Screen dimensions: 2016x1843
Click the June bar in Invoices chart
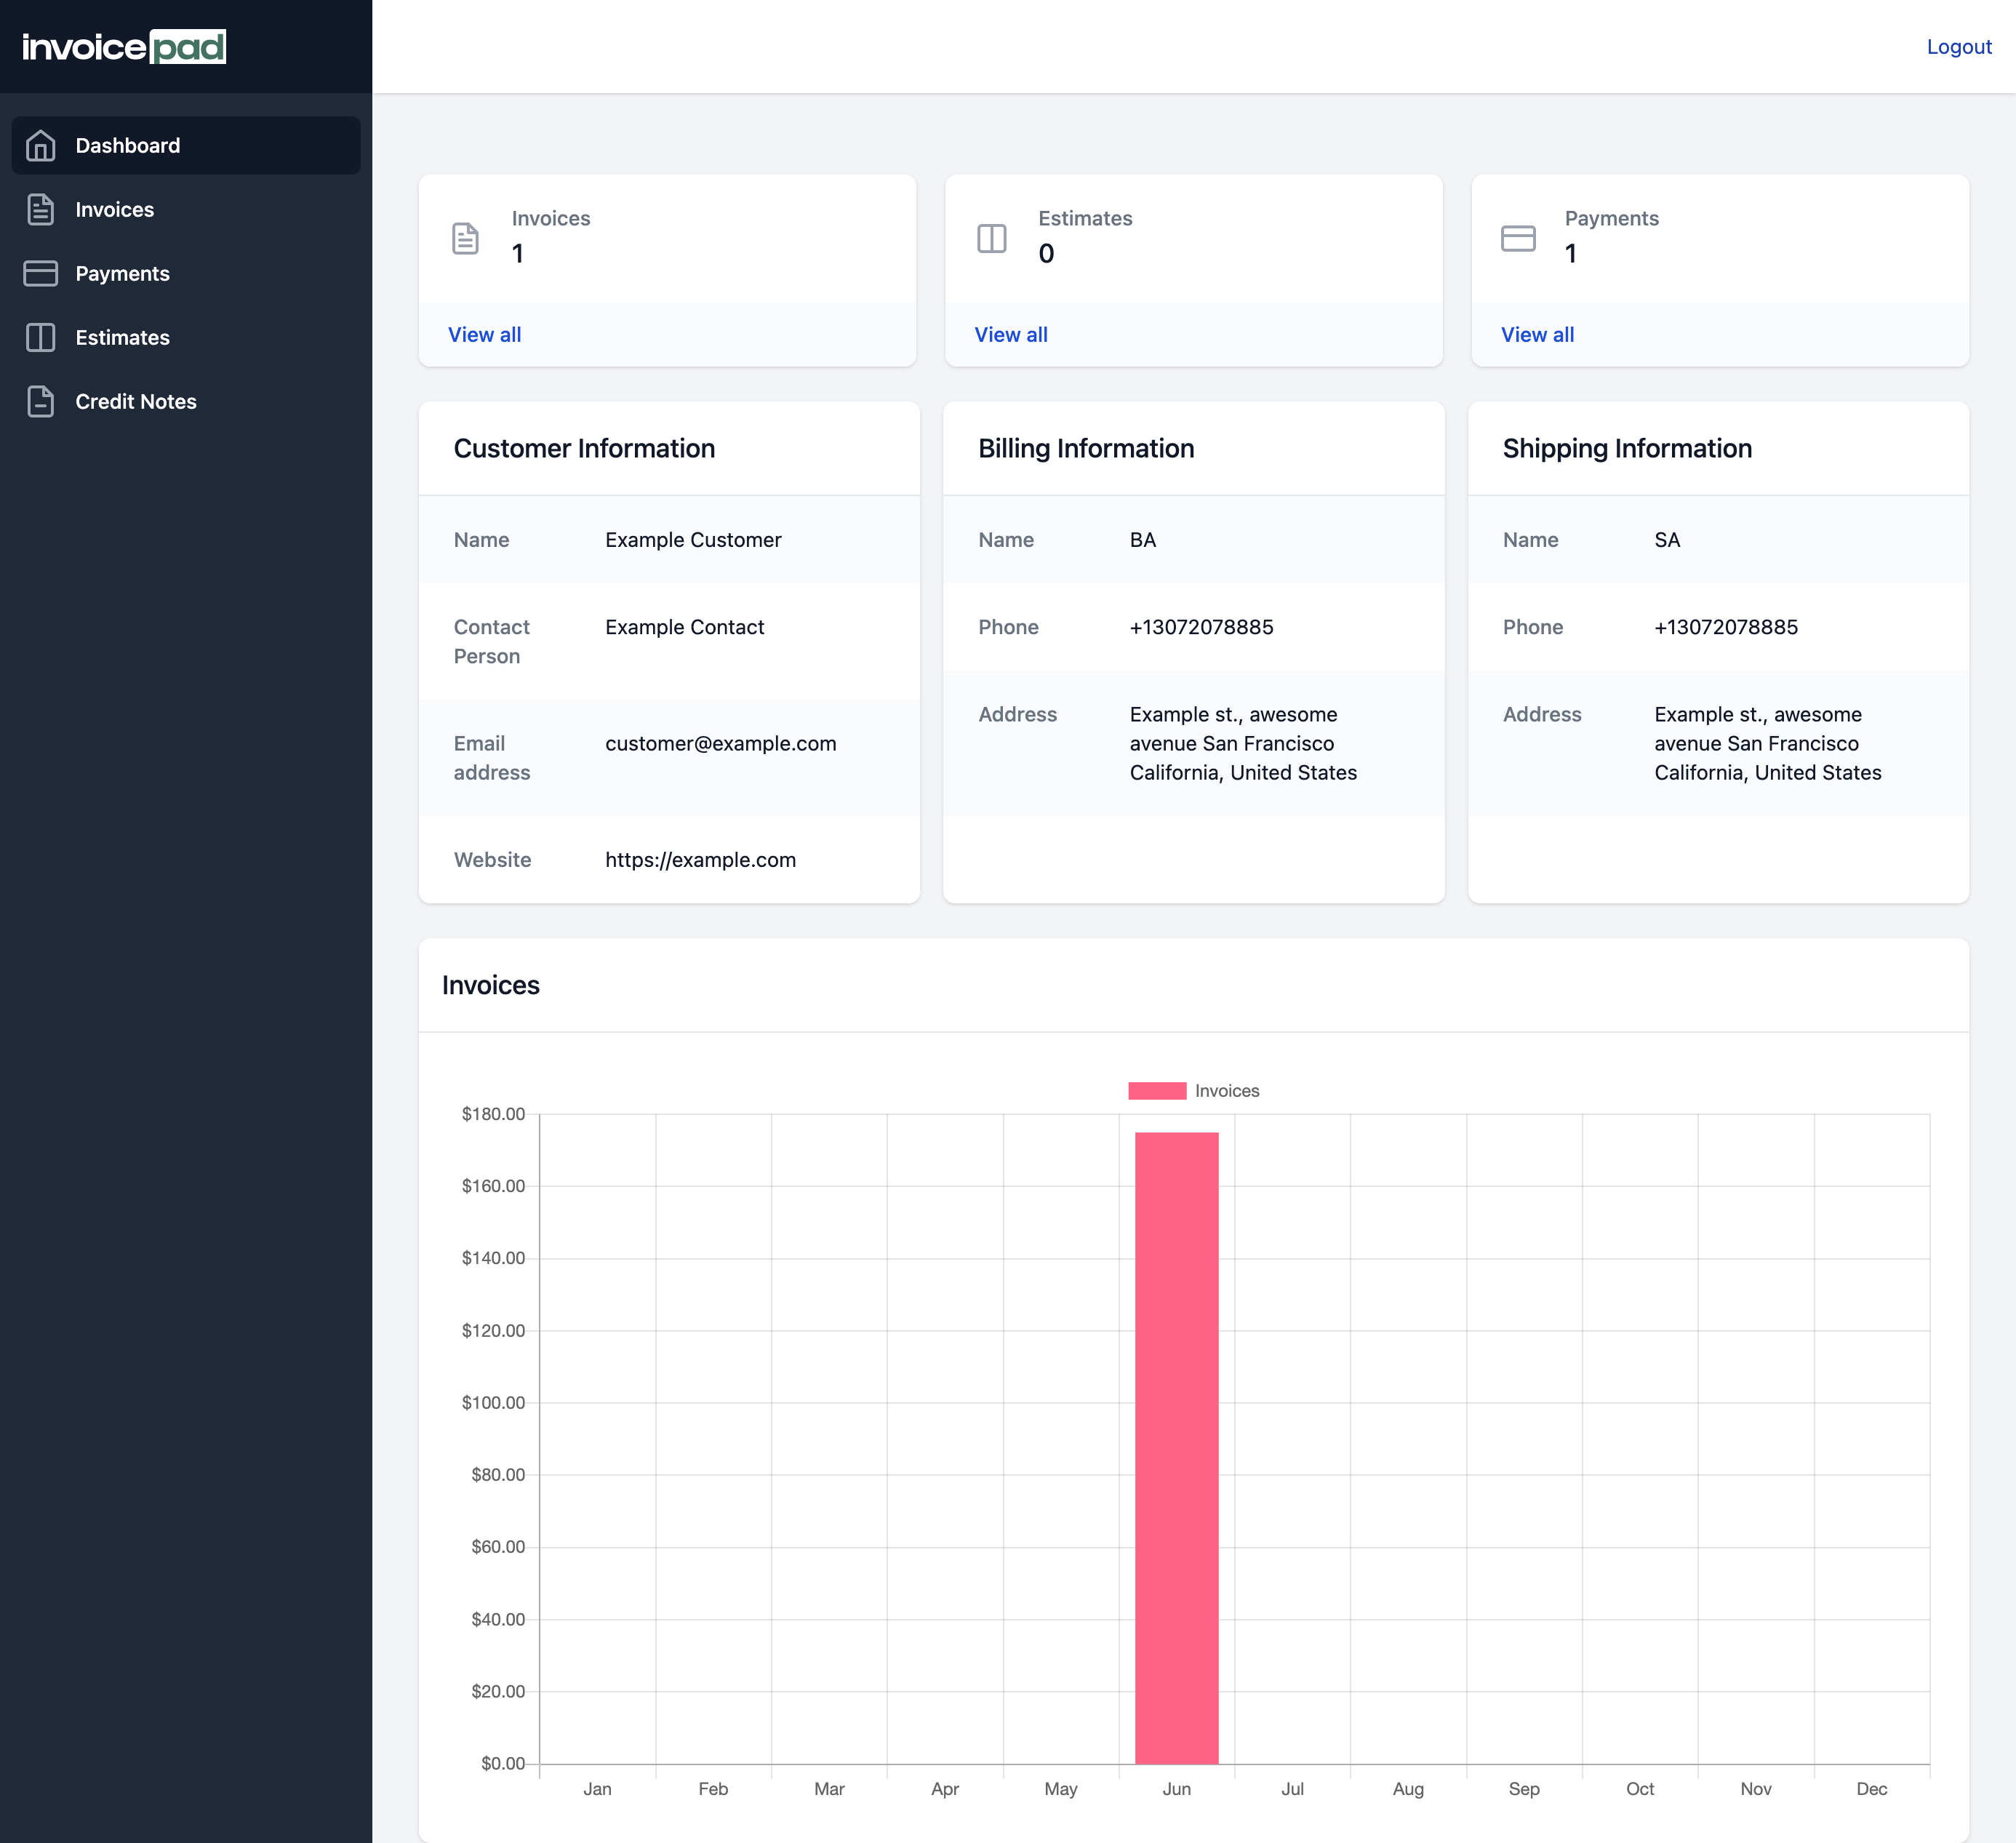pyautogui.click(x=1176, y=1447)
